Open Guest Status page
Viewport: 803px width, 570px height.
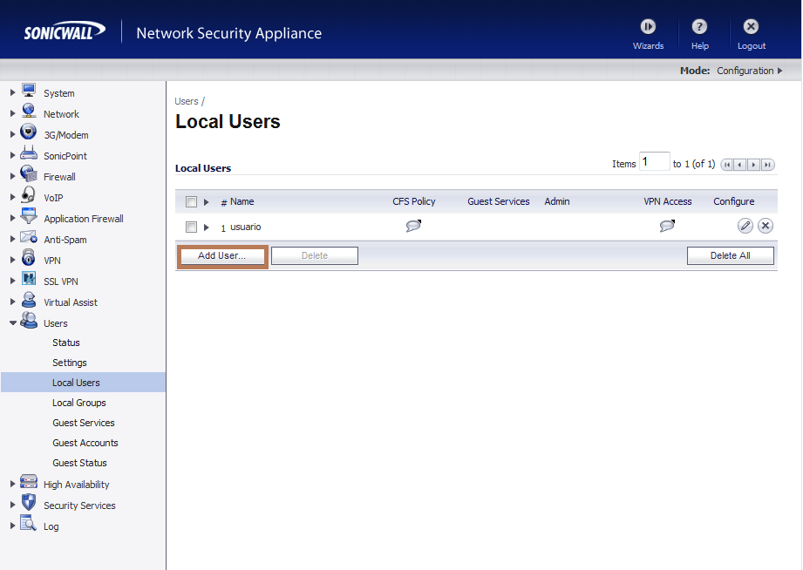tap(79, 463)
